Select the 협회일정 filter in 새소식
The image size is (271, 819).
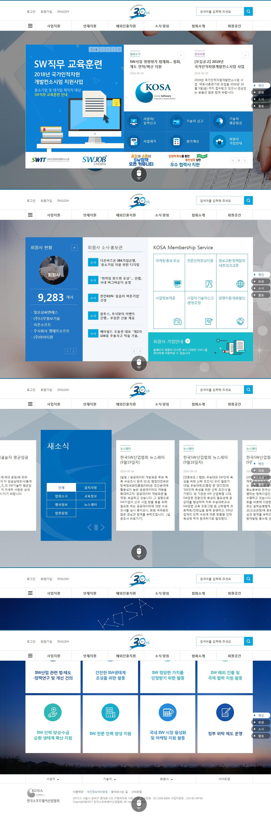tap(61, 513)
